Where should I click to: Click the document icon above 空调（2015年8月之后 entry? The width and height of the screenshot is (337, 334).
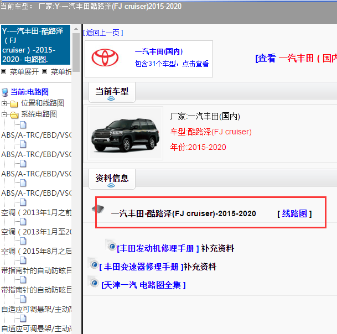coord(23,241)
